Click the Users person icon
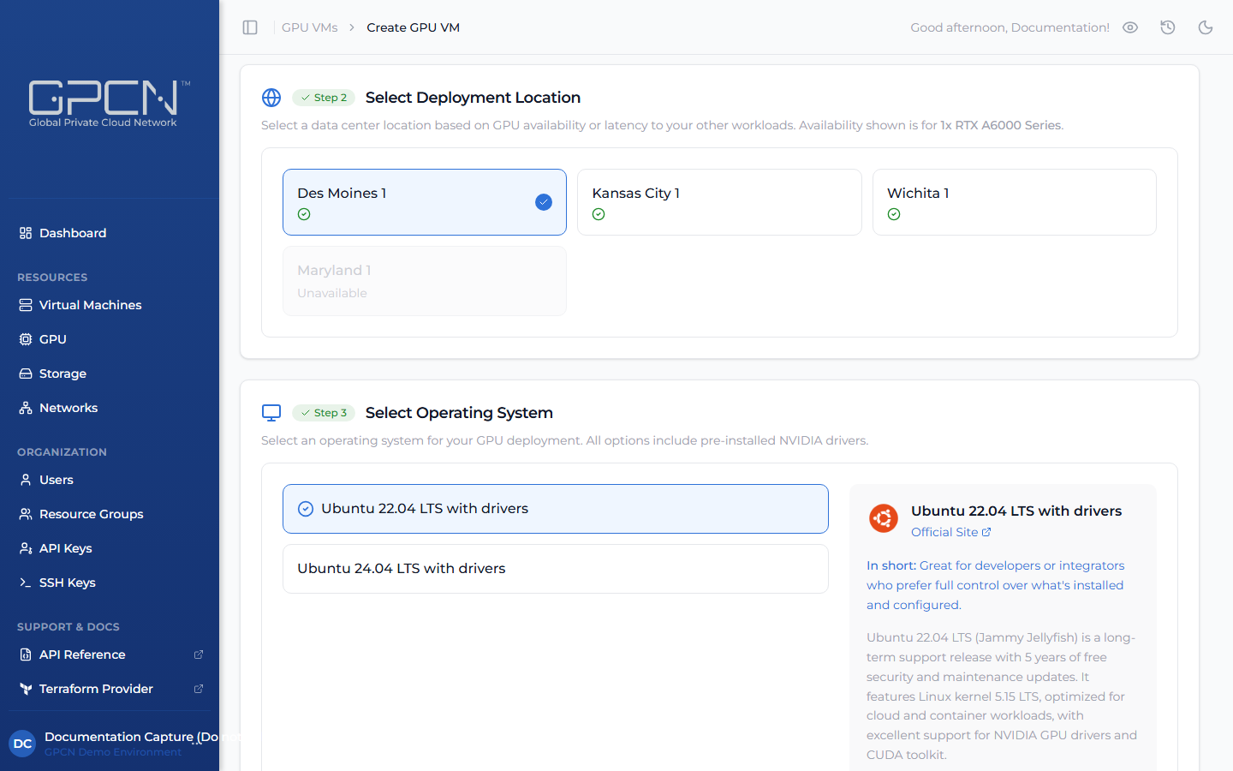This screenshot has height=771, width=1233. [x=26, y=480]
